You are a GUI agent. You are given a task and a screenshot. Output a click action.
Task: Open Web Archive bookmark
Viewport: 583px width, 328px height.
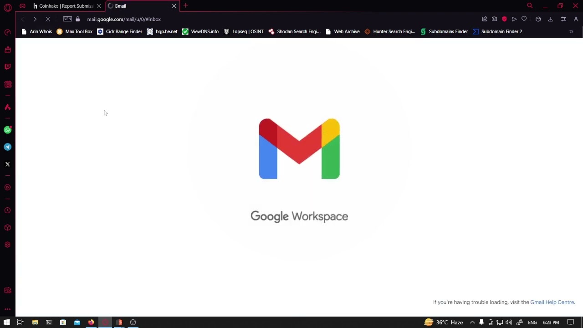tap(343, 31)
